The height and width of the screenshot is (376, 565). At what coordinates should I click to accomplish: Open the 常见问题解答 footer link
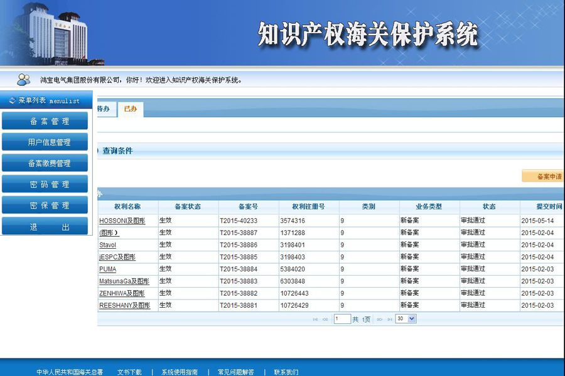(235, 372)
